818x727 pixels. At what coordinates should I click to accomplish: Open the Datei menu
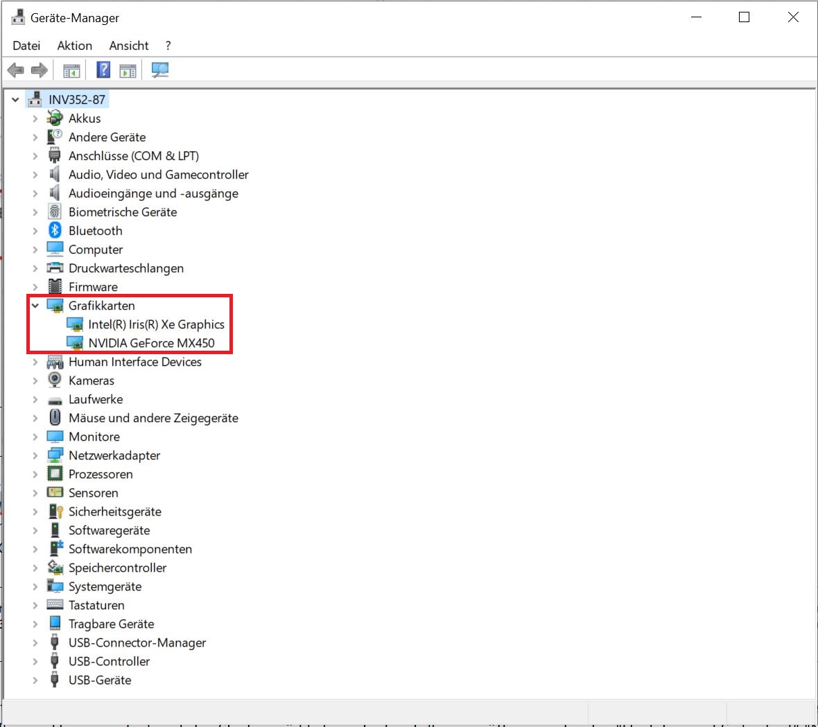26,45
